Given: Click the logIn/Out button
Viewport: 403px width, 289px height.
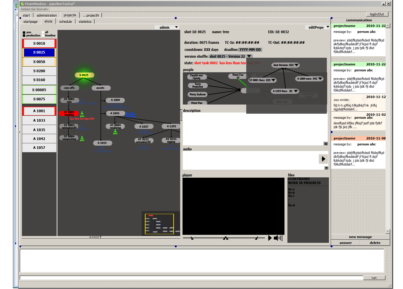Looking at the screenshot, I should pos(377,14).
